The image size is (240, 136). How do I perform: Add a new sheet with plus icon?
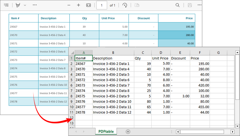click(128, 132)
